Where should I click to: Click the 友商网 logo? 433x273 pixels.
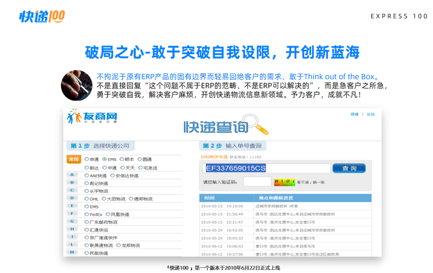92,116
